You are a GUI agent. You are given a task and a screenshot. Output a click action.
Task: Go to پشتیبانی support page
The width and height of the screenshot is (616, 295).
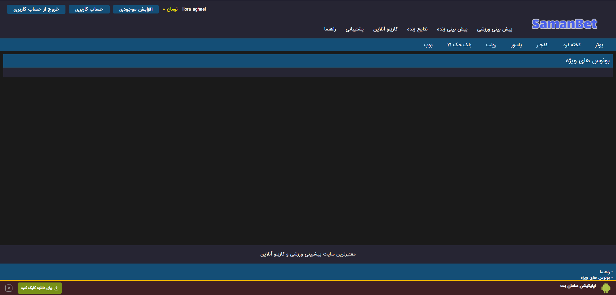[355, 29]
